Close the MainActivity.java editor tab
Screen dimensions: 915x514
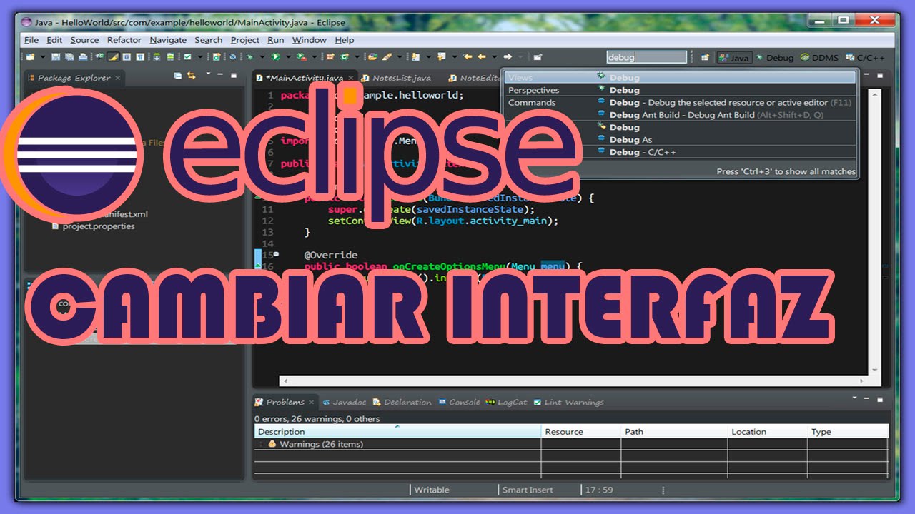[x=350, y=78]
